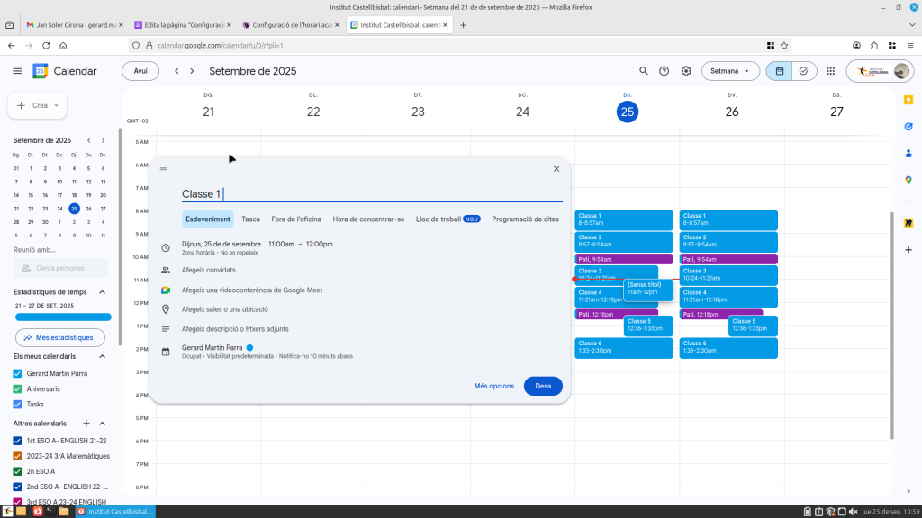Open the Settings gear menu
Viewport: 922px width, 518px height.
686,71
